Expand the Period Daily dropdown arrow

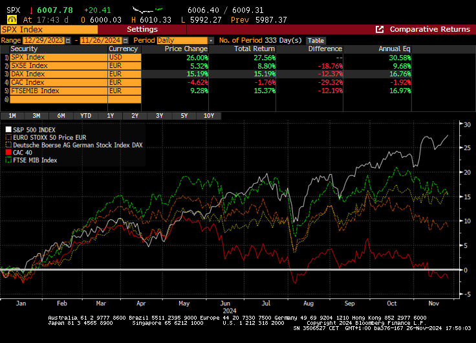coord(211,40)
